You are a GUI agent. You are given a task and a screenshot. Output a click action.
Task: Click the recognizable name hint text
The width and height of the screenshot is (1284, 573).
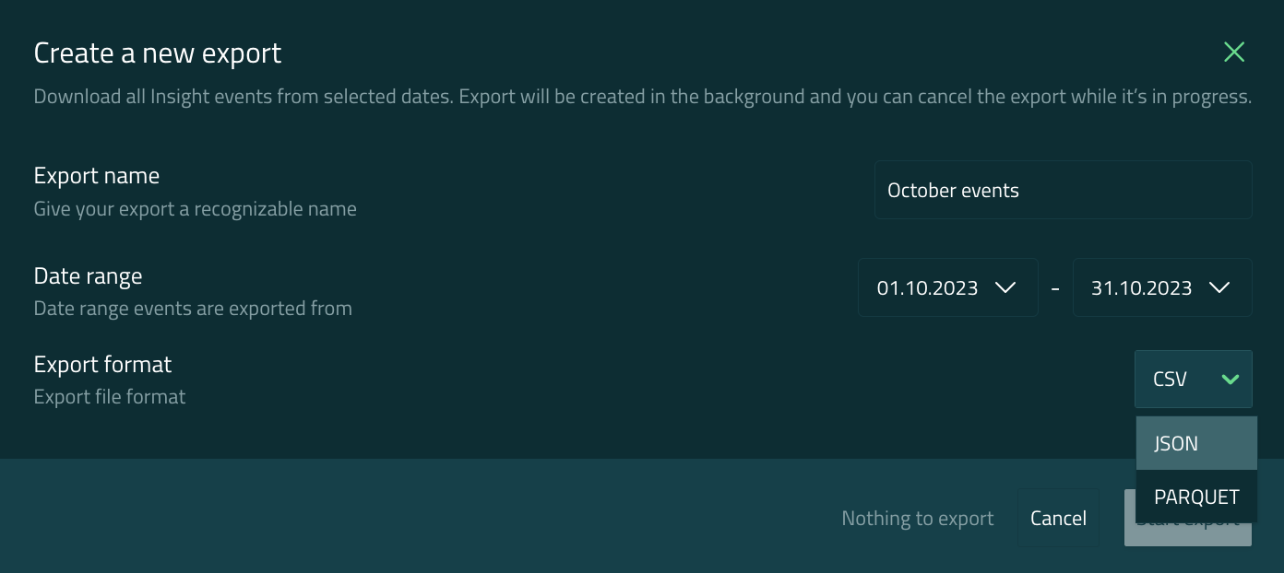(x=195, y=209)
